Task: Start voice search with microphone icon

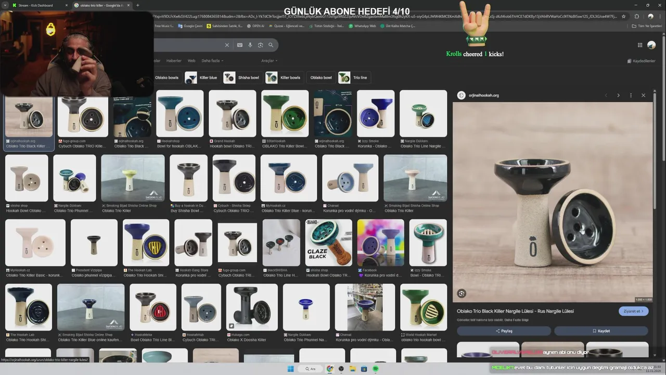Action: 250,45
